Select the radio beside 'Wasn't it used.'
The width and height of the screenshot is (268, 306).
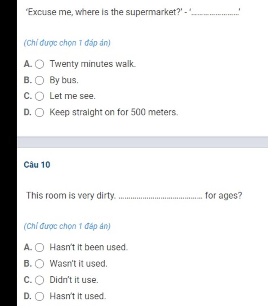[40, 264]
